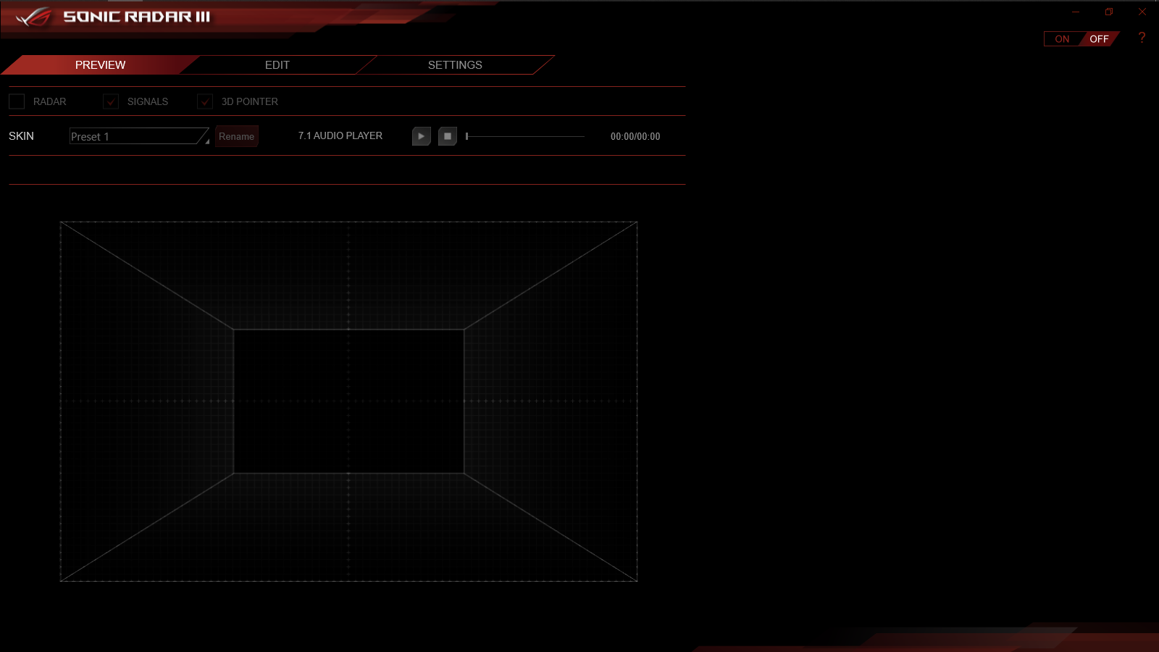Click the audio player seek slider
Viewport: 1159px width, 652px height.
click(525, 136)
